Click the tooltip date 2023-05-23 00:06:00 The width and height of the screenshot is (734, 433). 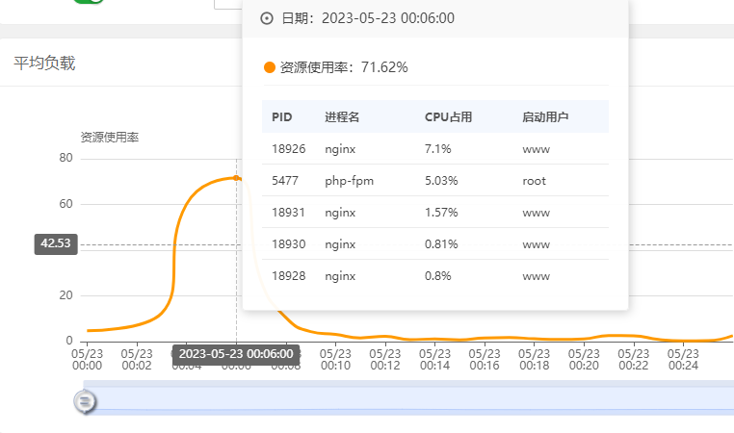pyautogui.click(x=388, y=18)
